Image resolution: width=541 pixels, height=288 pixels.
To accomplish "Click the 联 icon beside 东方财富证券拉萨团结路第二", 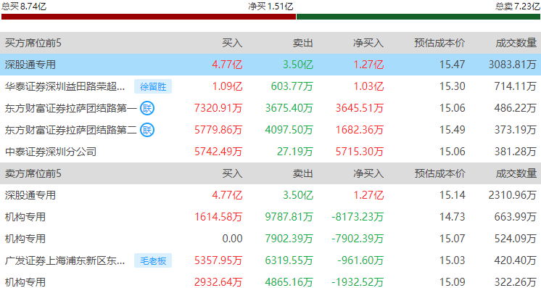I will (147, 130).
